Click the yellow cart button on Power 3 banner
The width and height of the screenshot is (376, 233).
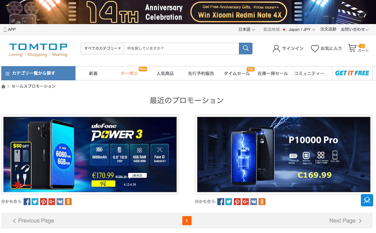click(x=103, y=184)
